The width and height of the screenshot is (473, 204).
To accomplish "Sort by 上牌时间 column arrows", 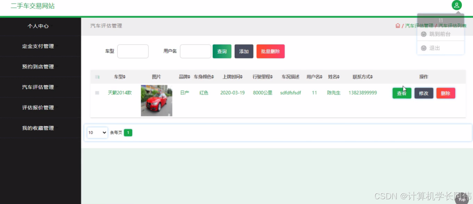I will tap(242, 77).
